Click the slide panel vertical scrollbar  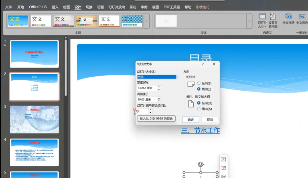66,68
